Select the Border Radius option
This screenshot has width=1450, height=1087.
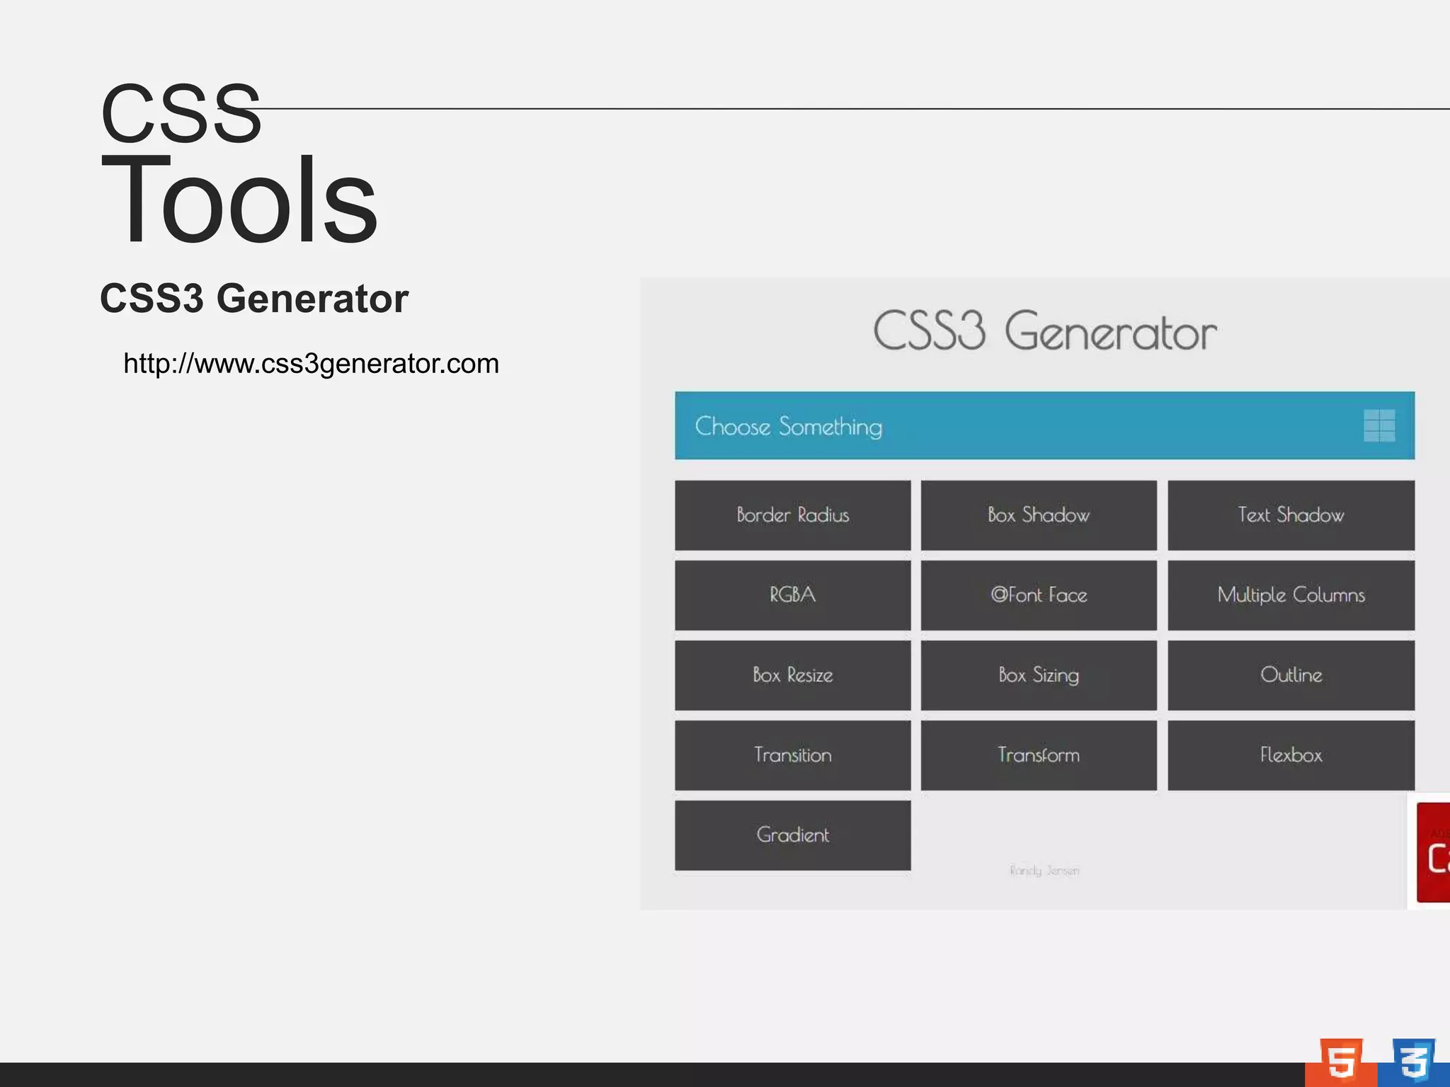[x=792, y=515]
